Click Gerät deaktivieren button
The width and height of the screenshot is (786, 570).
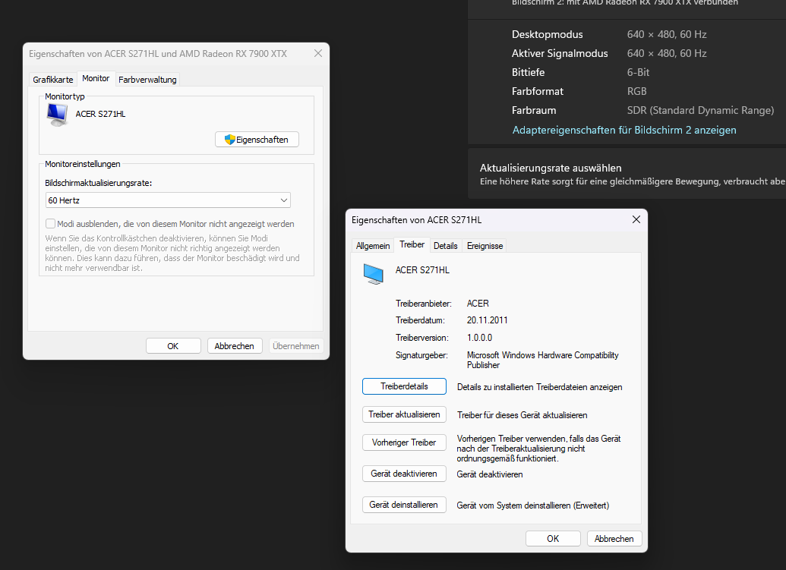click(404, 474)
